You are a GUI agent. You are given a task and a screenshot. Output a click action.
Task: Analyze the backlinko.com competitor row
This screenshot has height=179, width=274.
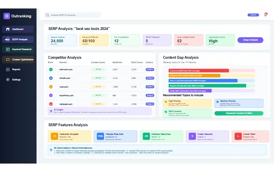[x=150, y=95]
